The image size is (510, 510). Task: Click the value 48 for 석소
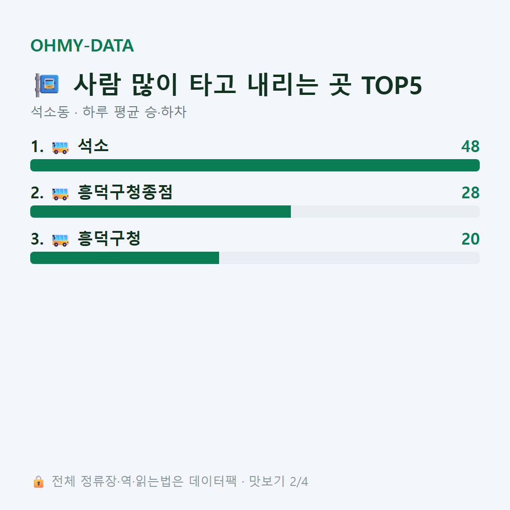click(x=470, y=146)
